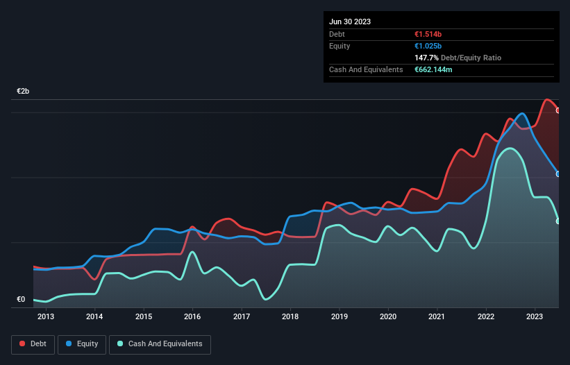Click the Jun 30 2023 tooltip date
Image resolution: width=570 pixels, height=365 pixels.
(x=350, y=22)
